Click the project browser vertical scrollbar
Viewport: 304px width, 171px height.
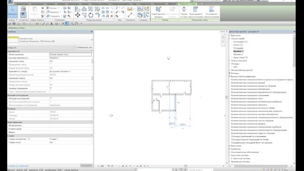tap(294, 52)
